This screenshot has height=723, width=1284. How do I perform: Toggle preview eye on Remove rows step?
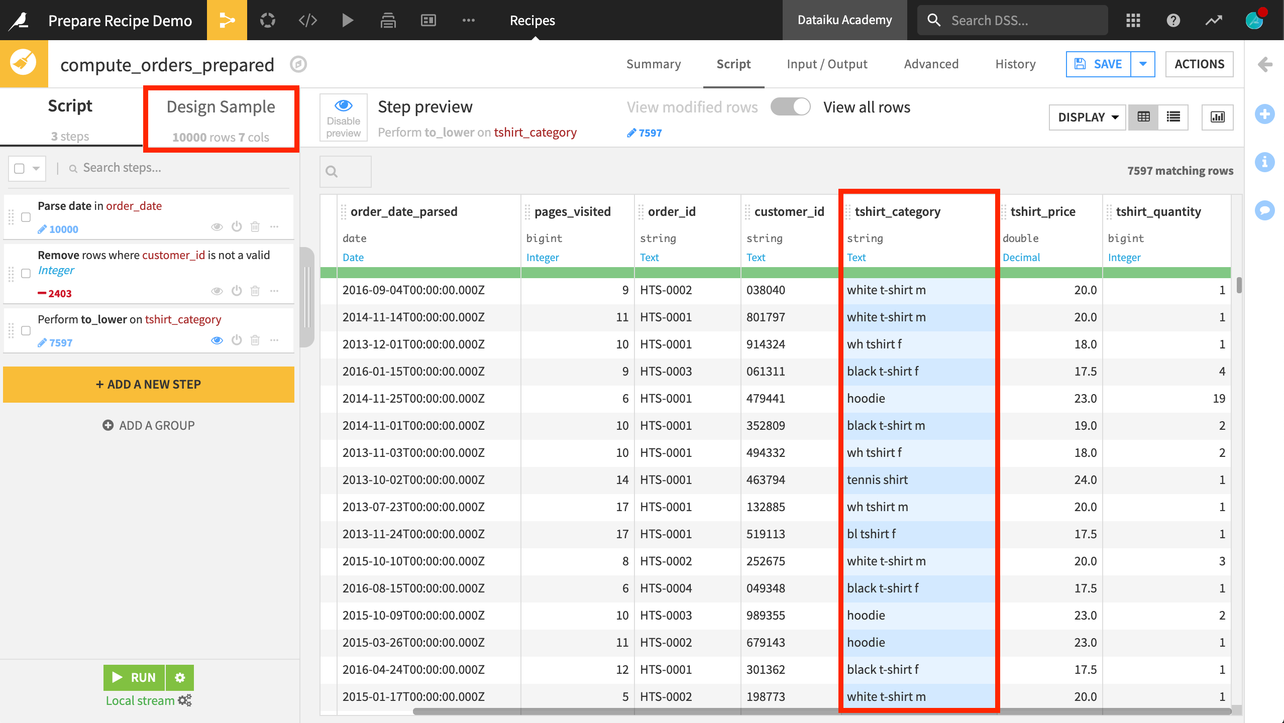point(217,291)
